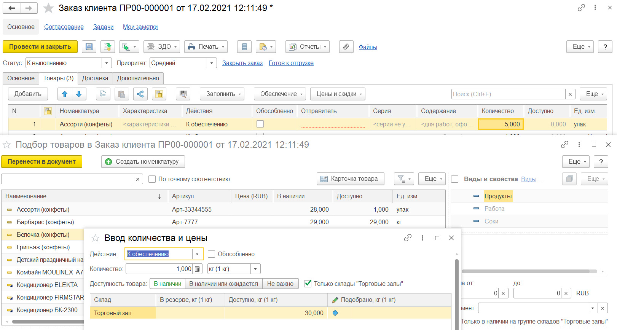This screenshot has height=330, width=617.
Task: Select the Продукты category
Action: click(x=498, y=196)
